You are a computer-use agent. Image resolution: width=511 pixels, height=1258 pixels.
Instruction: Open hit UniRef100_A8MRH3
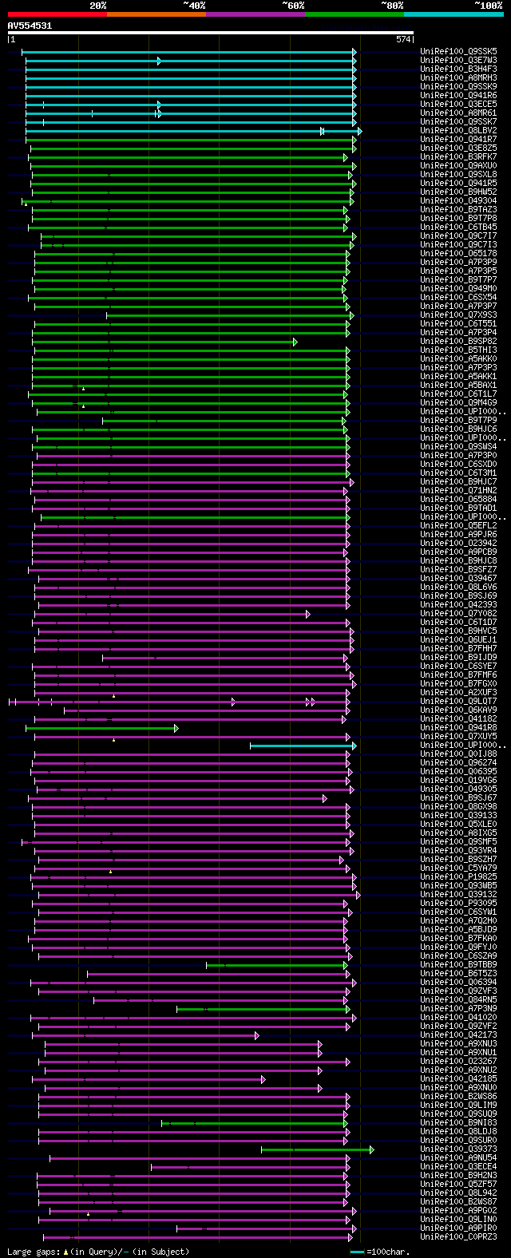coord(458,77)
